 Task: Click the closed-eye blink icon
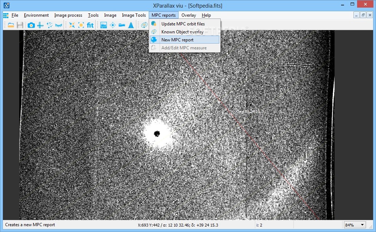click(59, 25)
